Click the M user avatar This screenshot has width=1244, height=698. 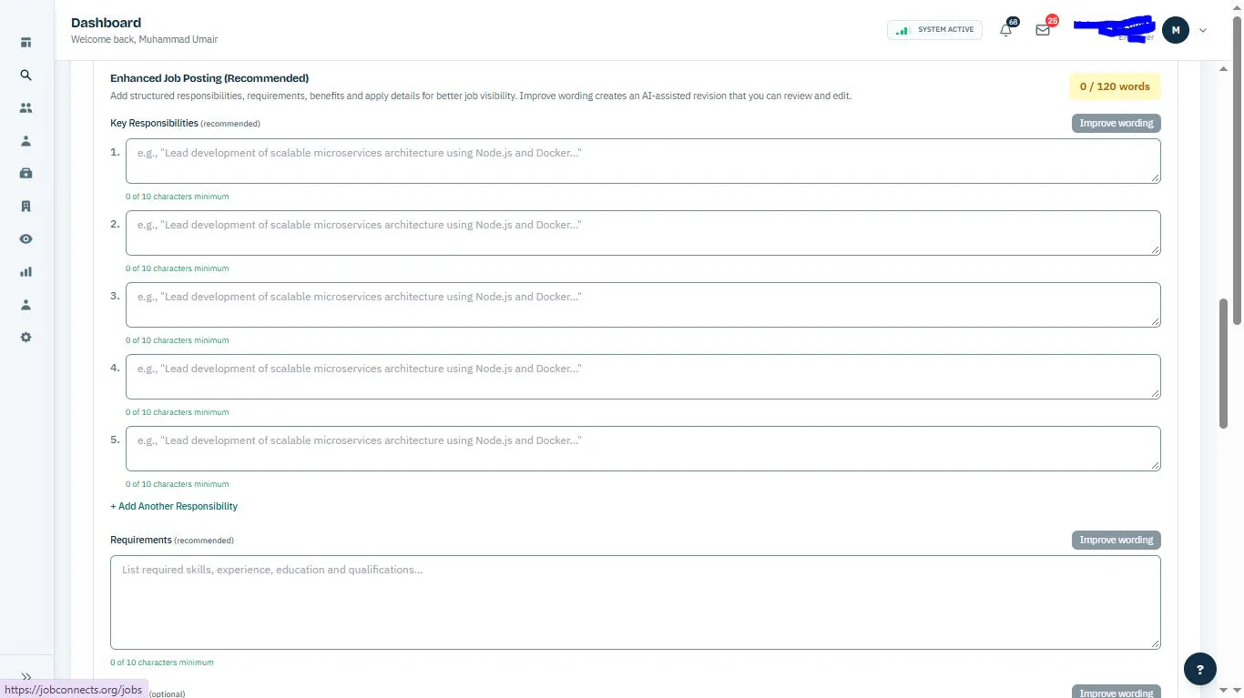coord(1176,30)
